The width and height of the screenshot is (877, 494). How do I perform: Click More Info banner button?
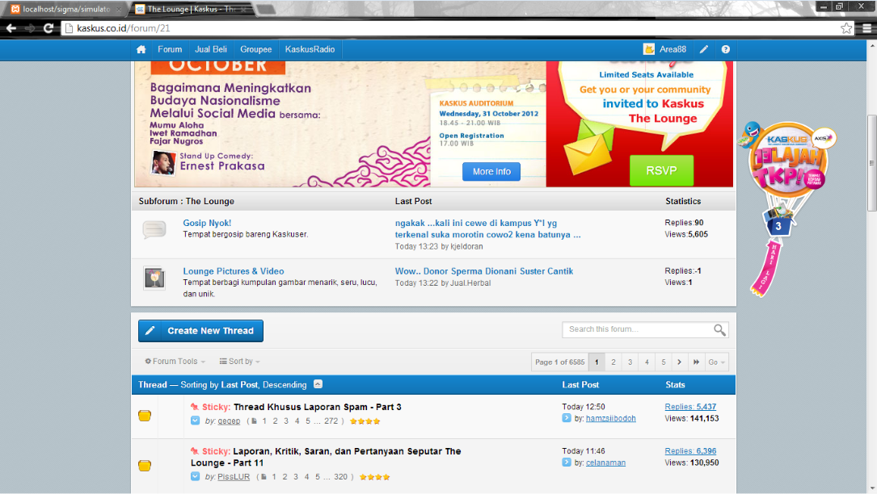pos(491,172)
